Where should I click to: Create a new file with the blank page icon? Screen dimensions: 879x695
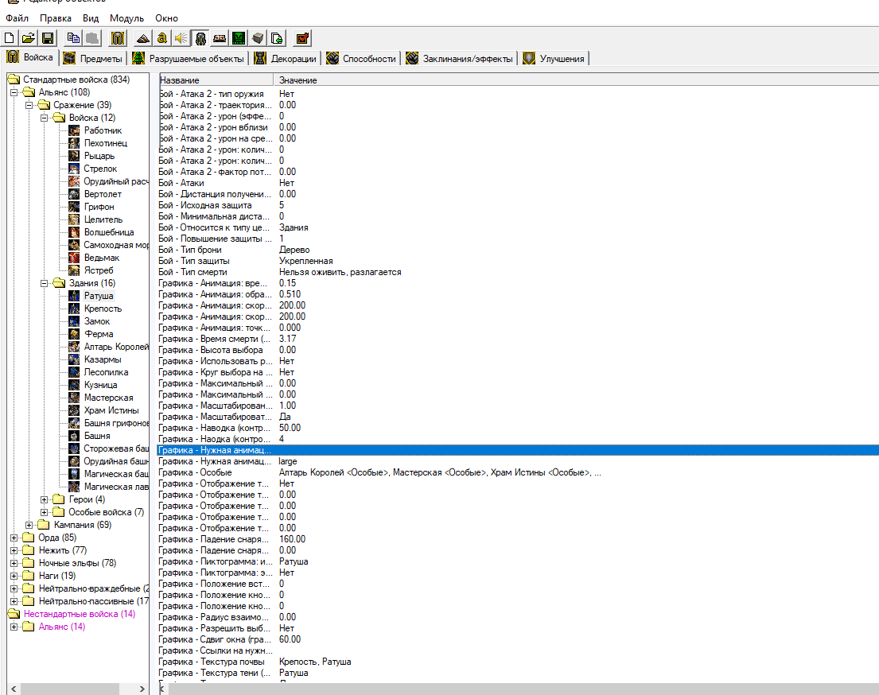9,38
